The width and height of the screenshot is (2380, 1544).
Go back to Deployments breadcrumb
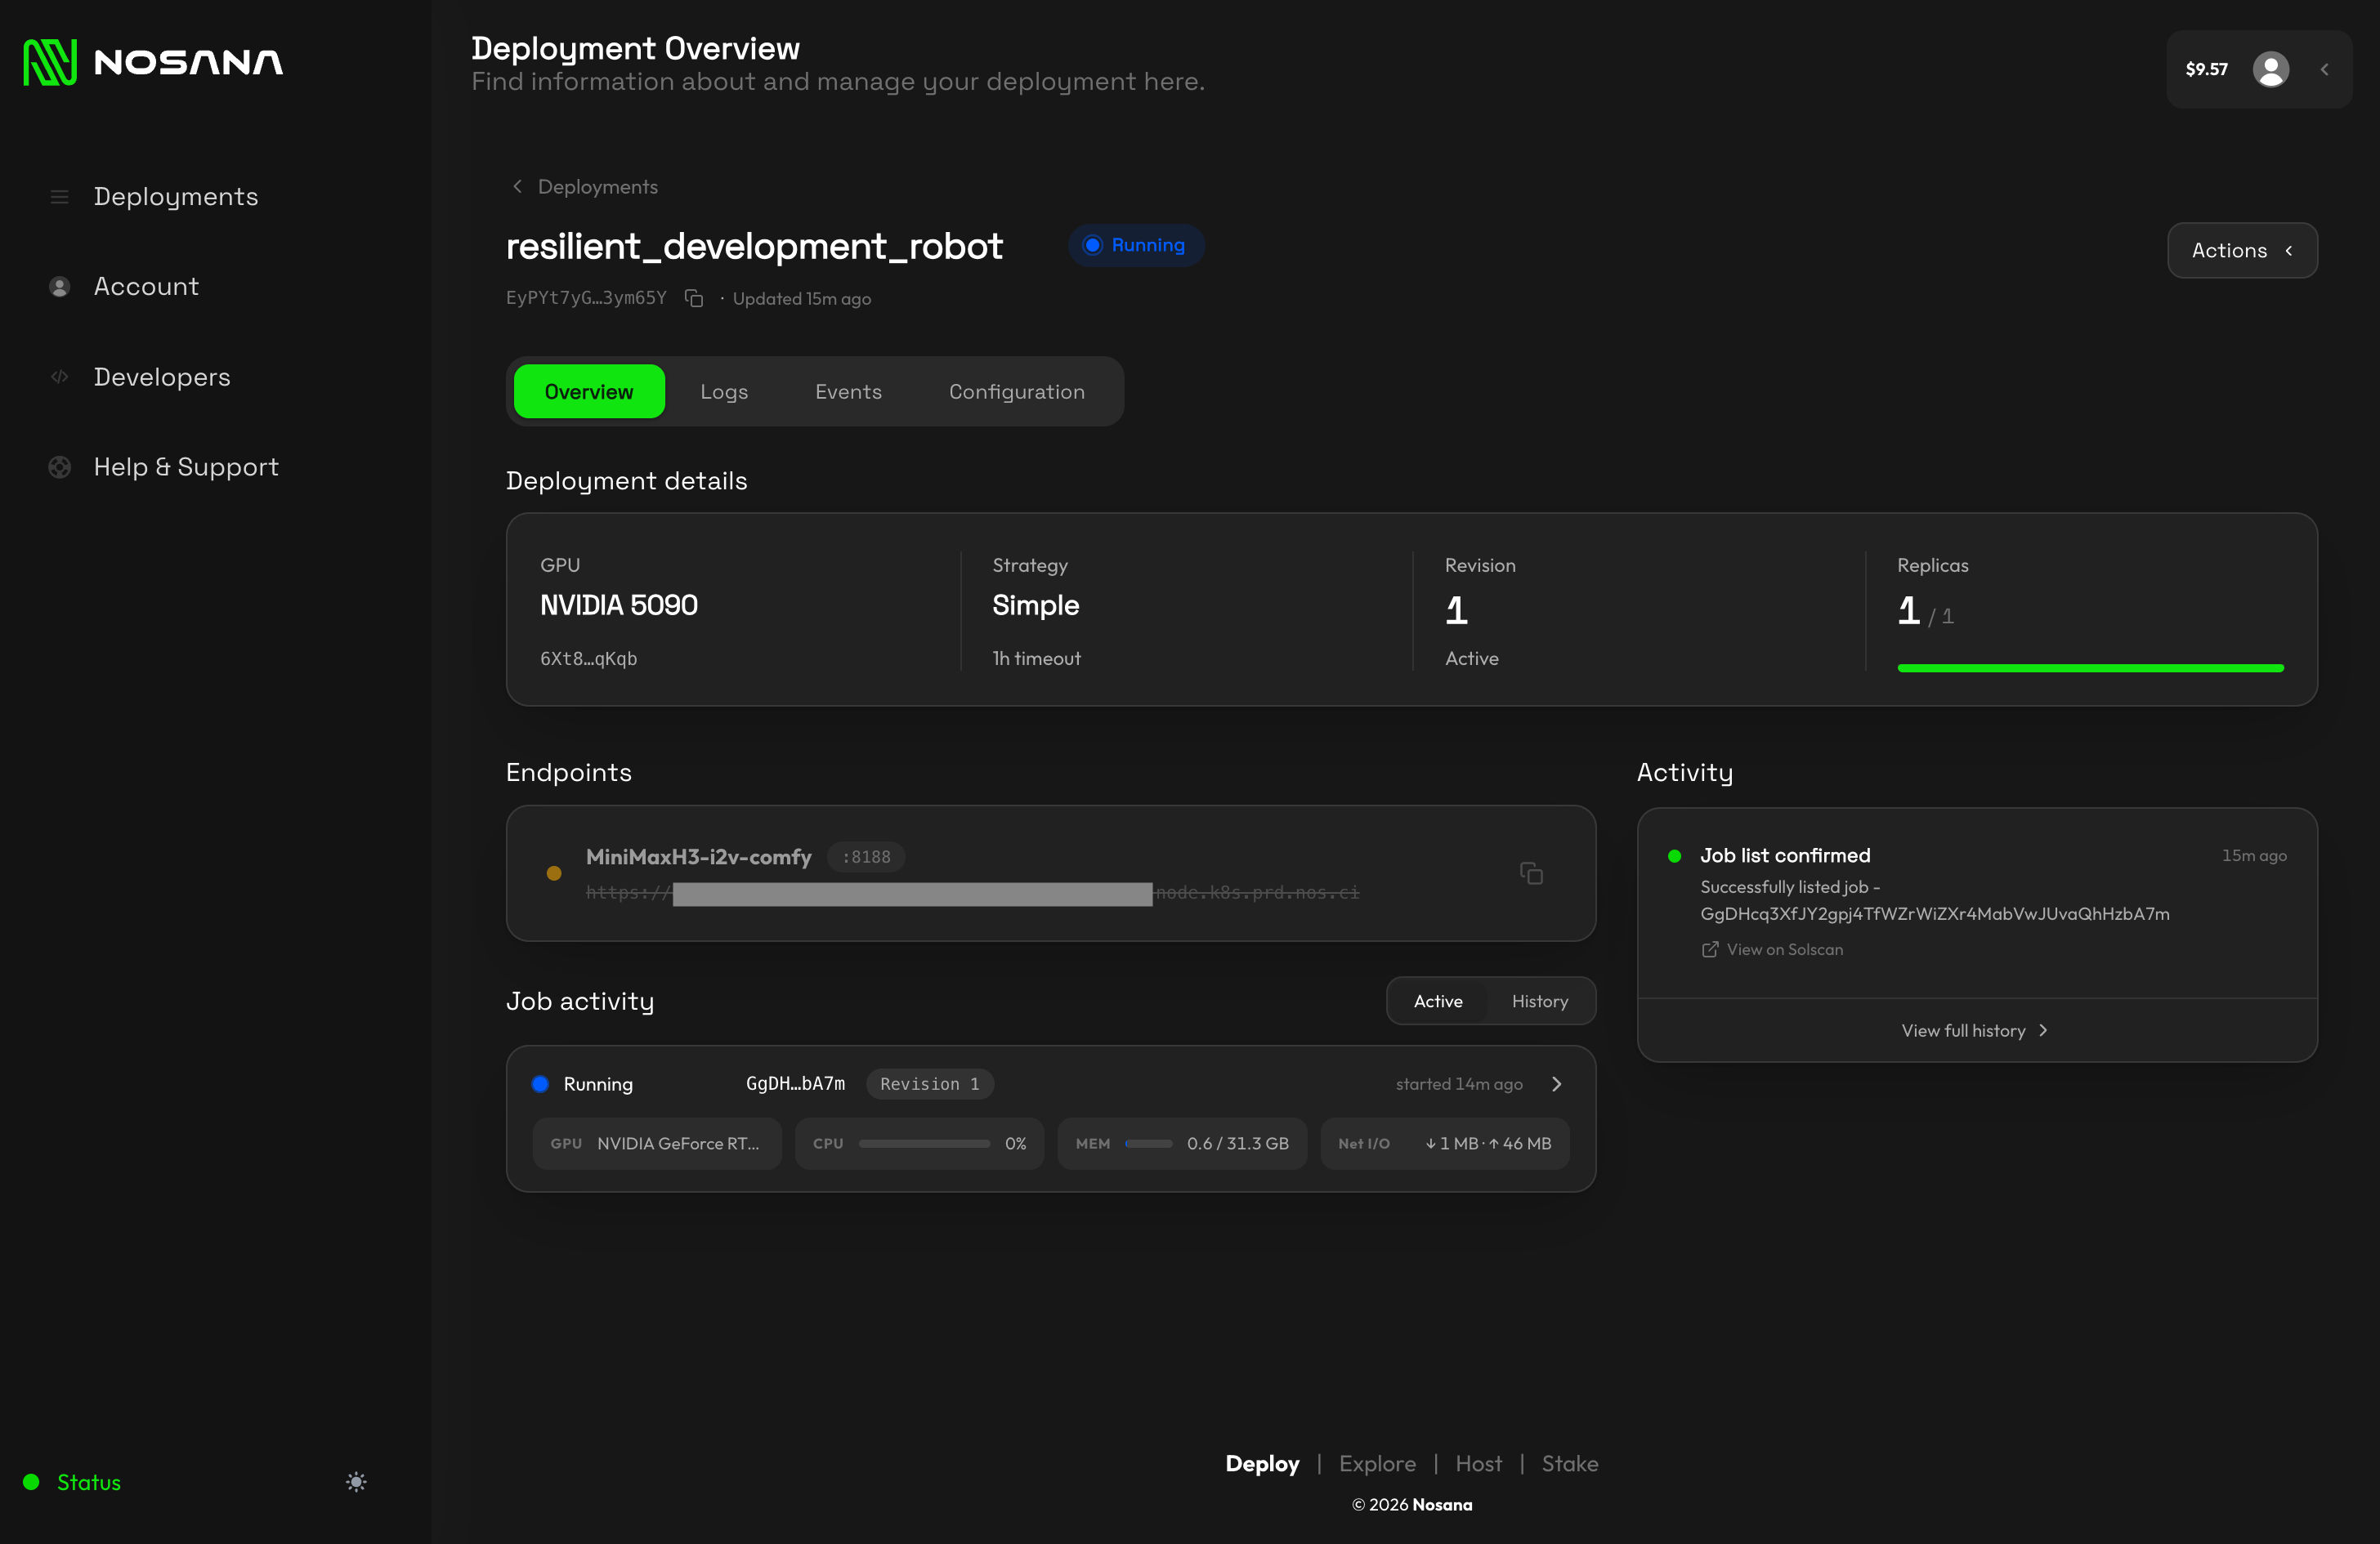pos(598,187)
